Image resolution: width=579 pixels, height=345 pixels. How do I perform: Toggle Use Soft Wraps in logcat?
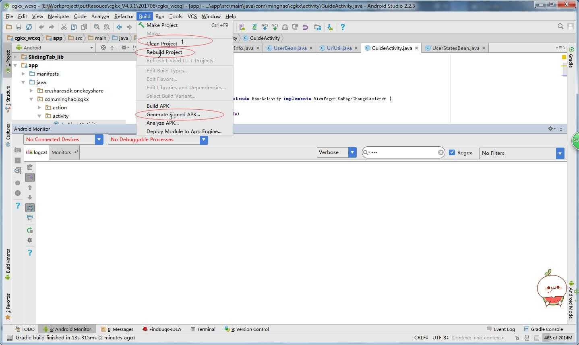(x=30, y=207)
